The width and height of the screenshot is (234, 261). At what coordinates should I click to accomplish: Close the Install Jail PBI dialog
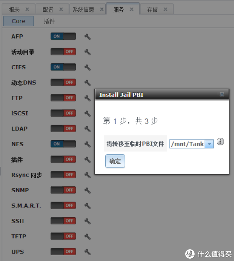pos(222,95)
